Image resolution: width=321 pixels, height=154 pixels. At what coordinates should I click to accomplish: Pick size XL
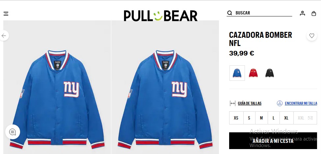click(286, 118)
